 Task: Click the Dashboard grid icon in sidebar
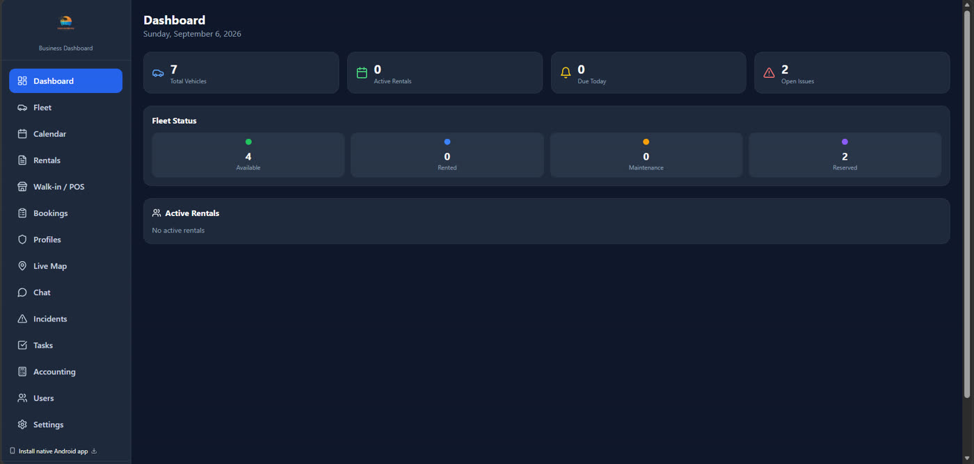[22, 81]
